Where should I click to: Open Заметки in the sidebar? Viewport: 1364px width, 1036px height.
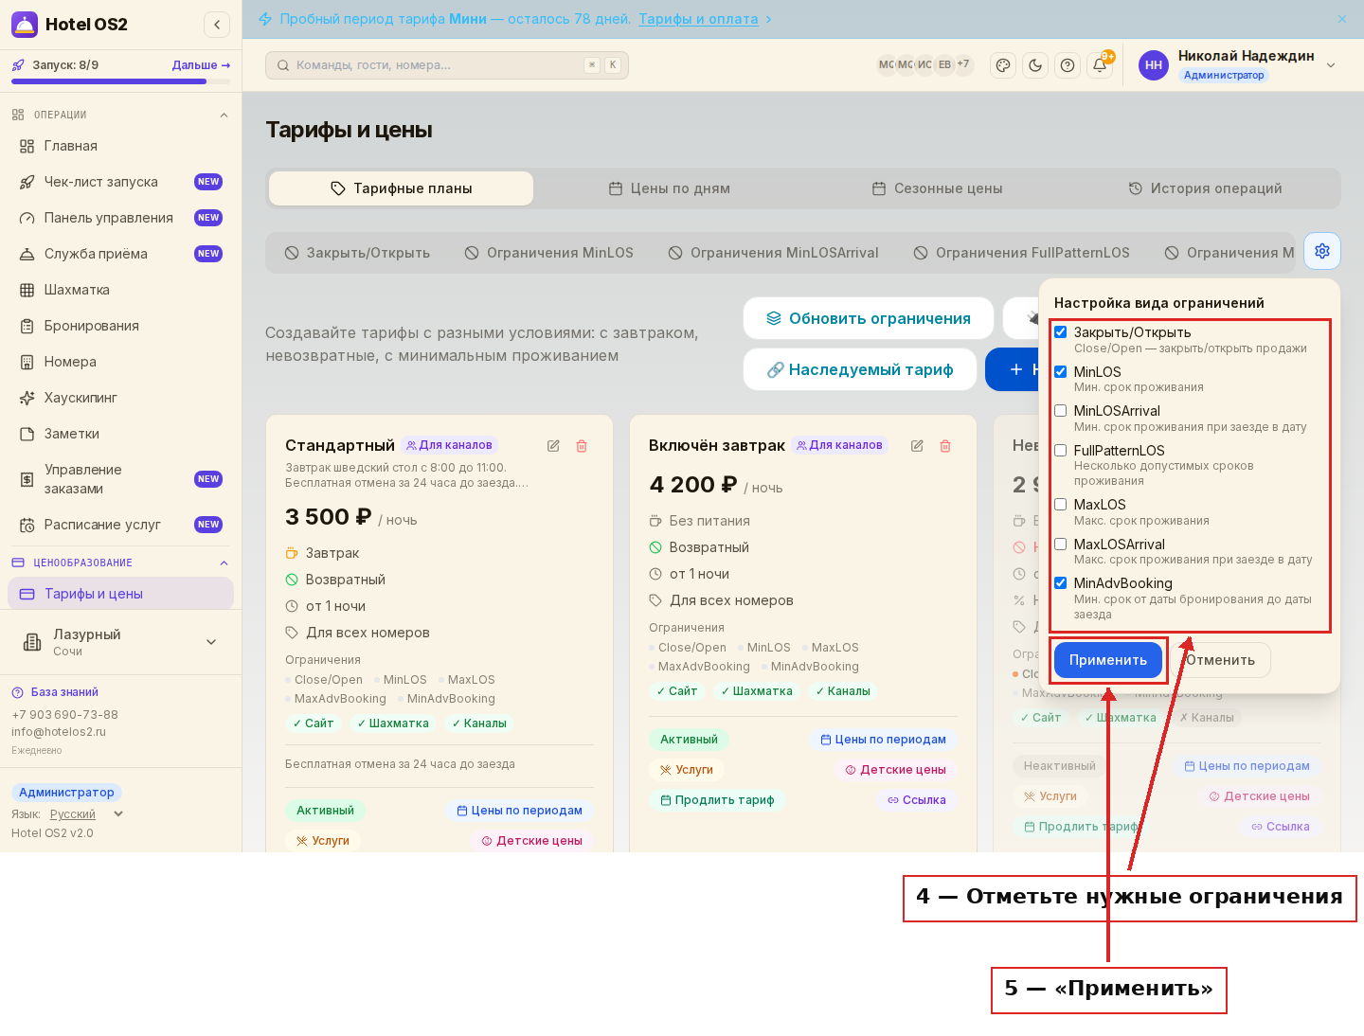tap(120, 434)
